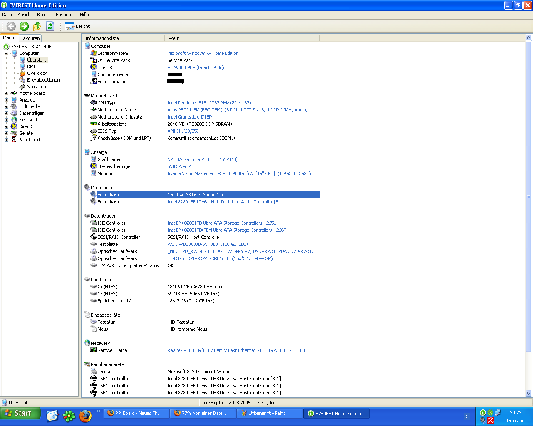Open Microsoft Windows XP Home Edition link
This screenshot has height=426, width=533.
tap(203, 53)
